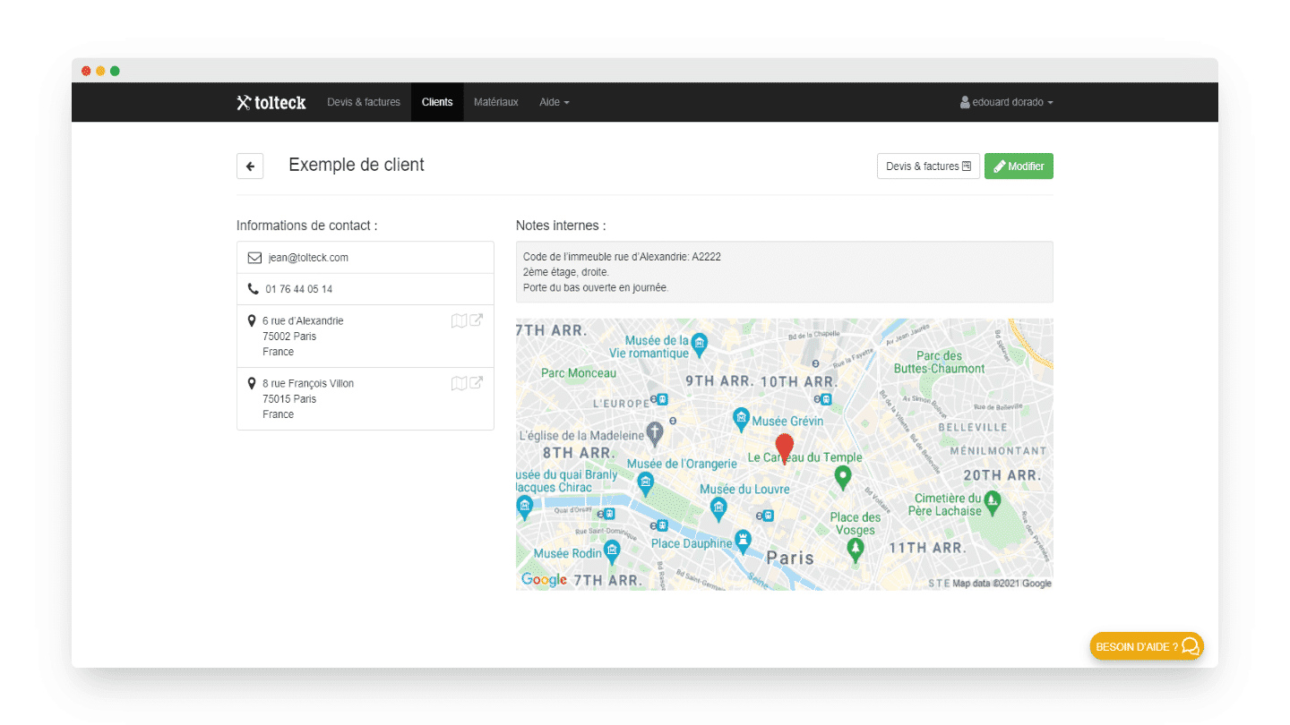The image size is (1290, 725).
Task: Open 8 rue François Villon external link icon
Action: coord(477,382)
